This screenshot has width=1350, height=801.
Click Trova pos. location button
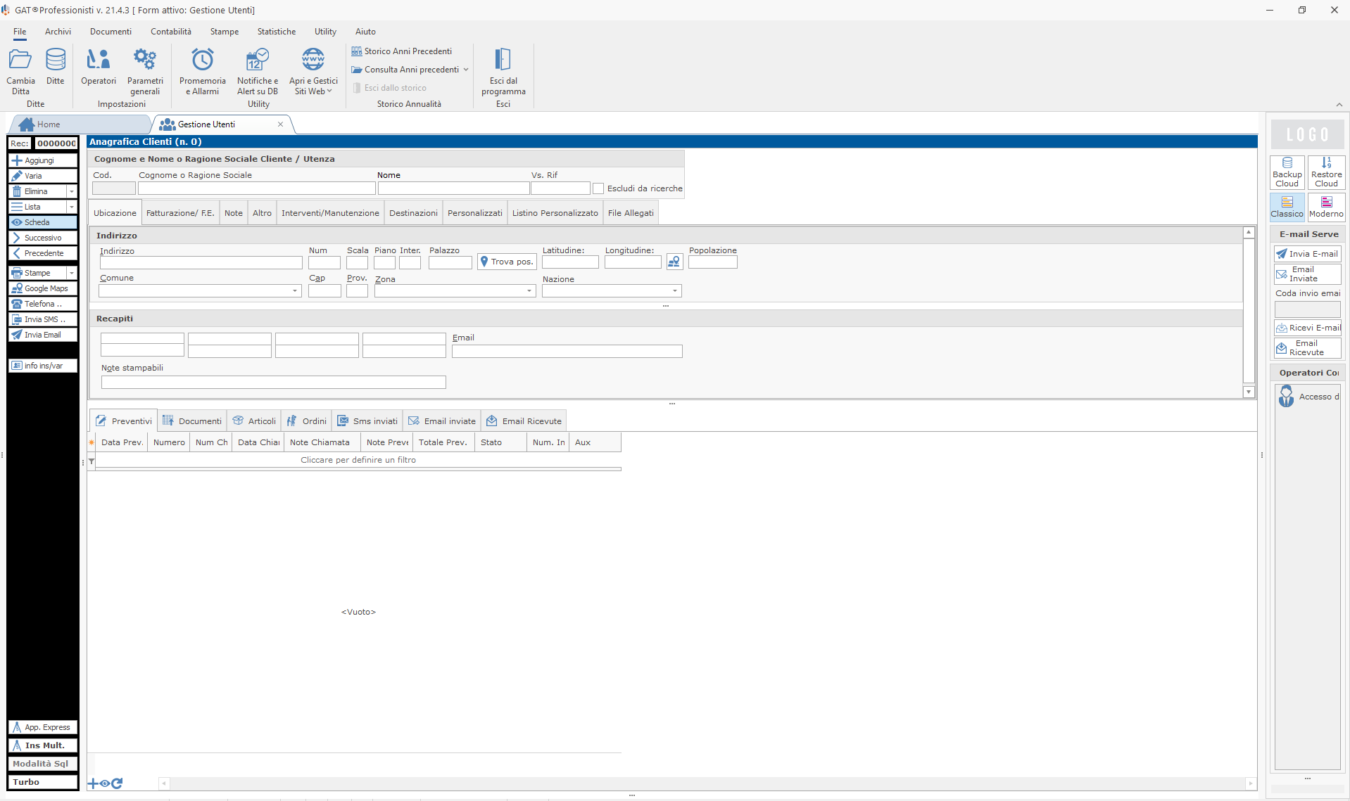pos(507,262)
